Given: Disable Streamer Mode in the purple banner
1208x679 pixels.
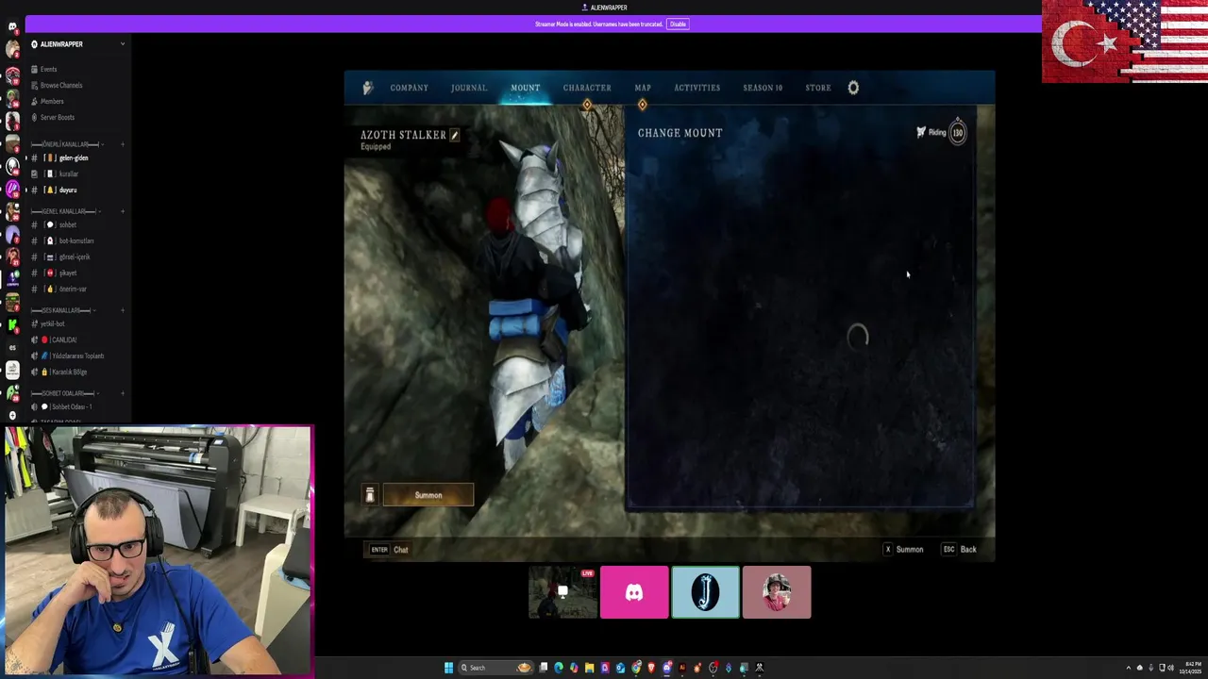Looking at the screenshot, I should (x=678, y=24).
